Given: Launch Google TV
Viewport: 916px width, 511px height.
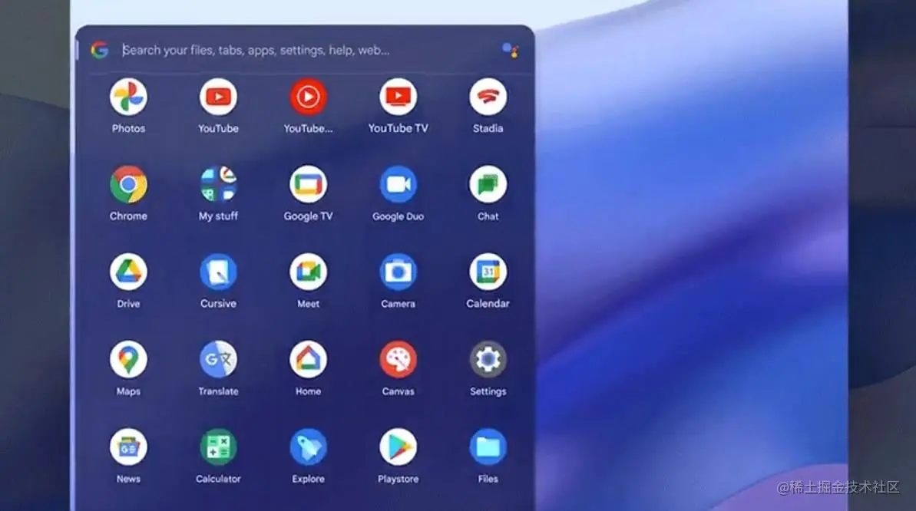Looking at the screenshot, I should [308, 185].
